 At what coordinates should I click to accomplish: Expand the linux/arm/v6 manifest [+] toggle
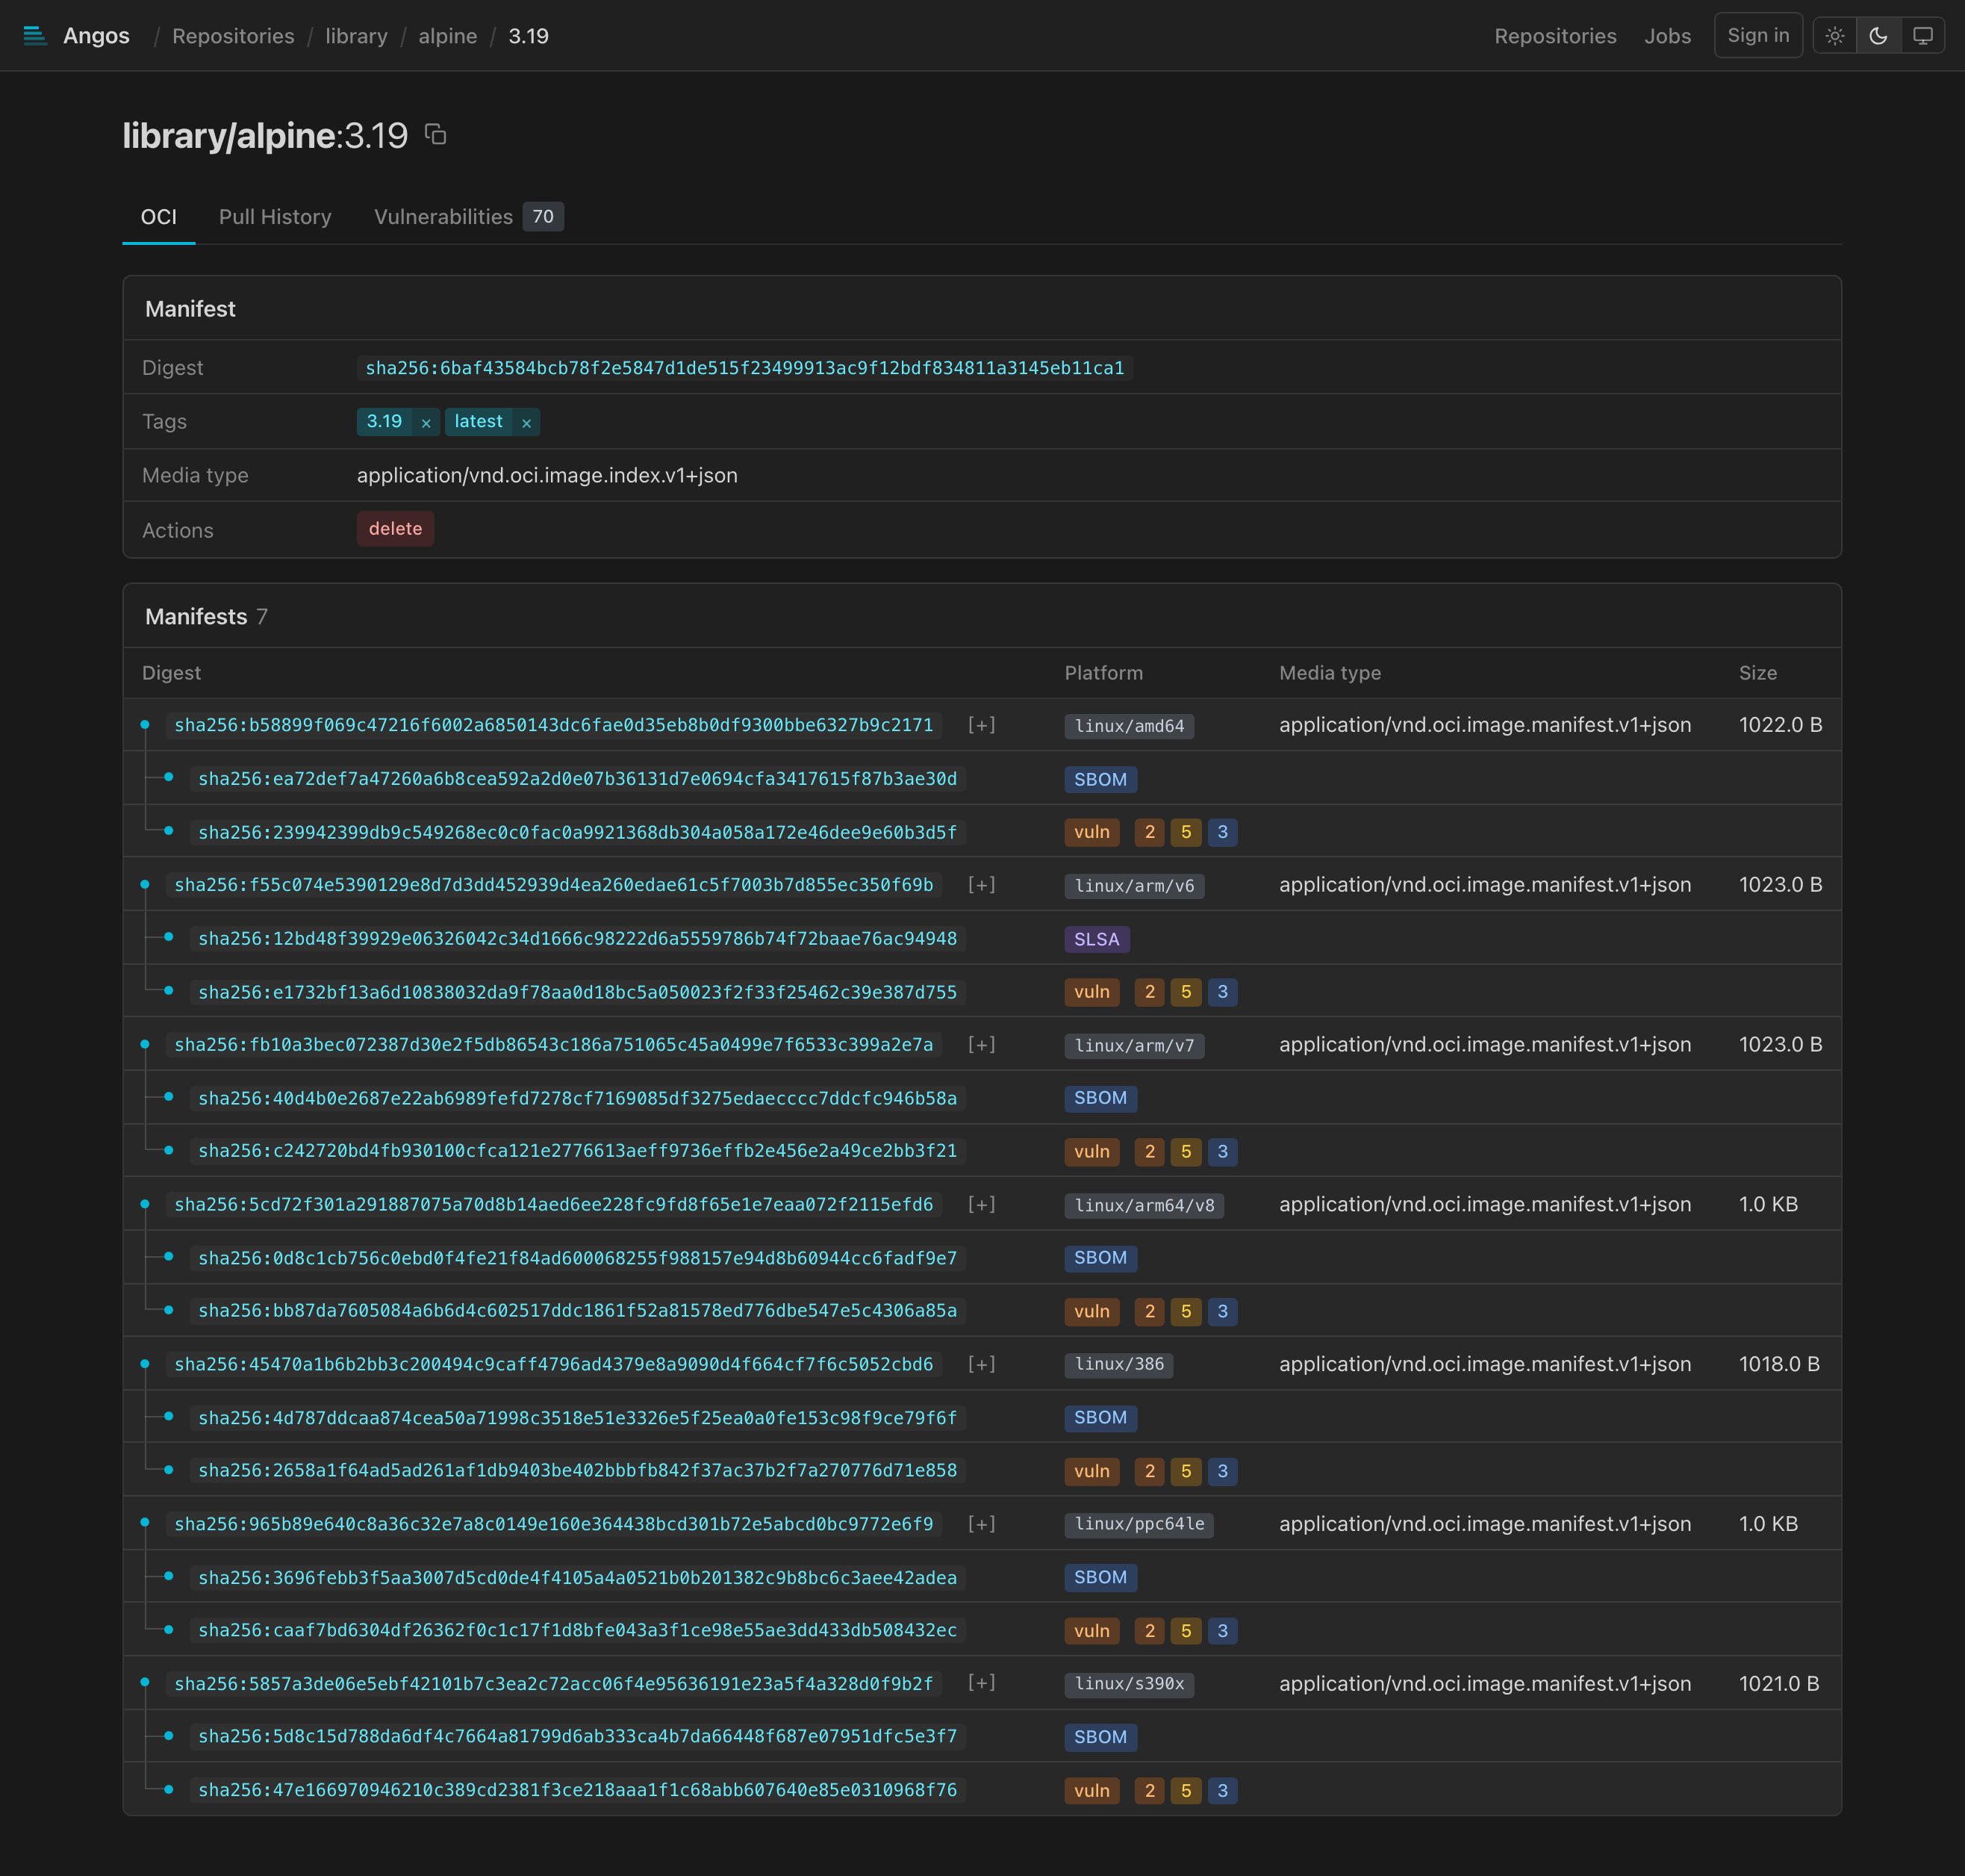(x=982, y=885)
